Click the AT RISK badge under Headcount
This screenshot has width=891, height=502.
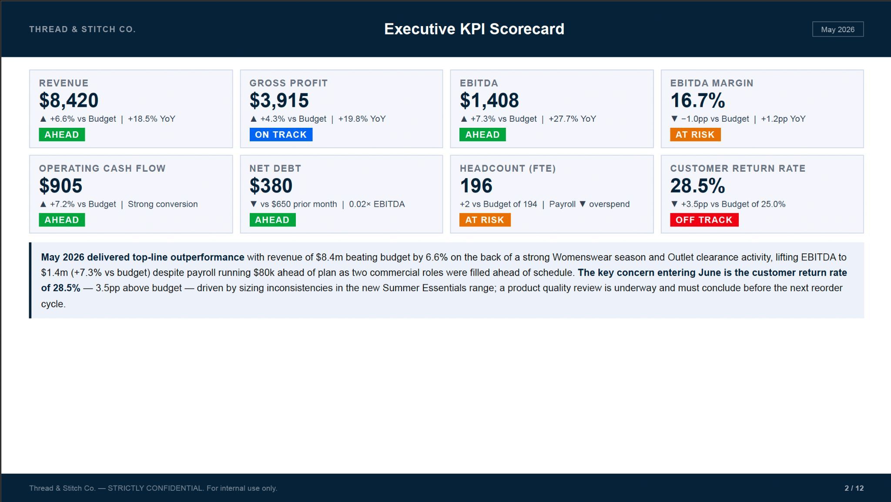485,220
